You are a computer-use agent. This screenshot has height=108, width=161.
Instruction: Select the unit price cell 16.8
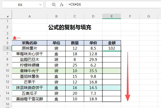tap(93, 82)
